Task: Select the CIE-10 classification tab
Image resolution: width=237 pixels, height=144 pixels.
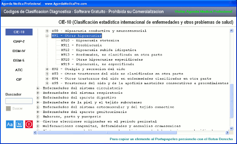Action: tap(19, 32)
